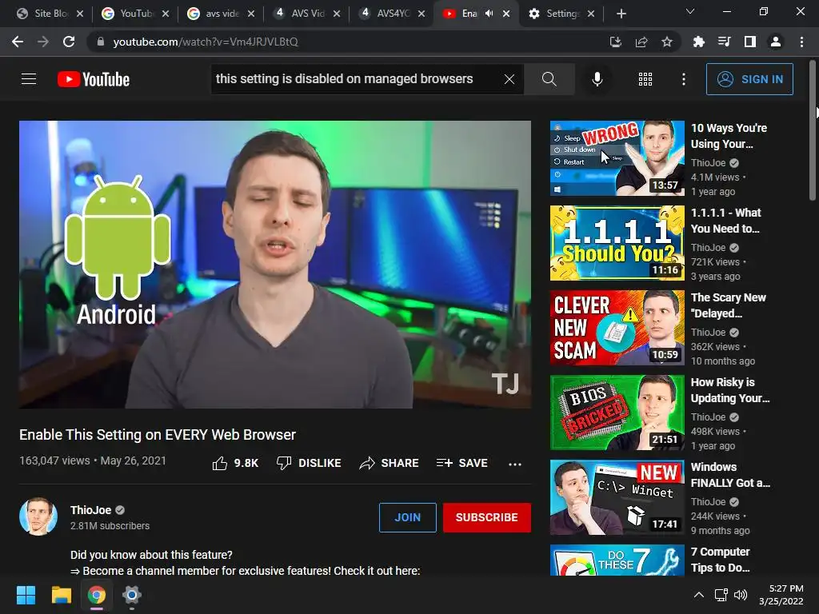Mute tab via speaker icon on tab
Screen dimensions: 819x614
pyautogui.click(x=489, y=14)
